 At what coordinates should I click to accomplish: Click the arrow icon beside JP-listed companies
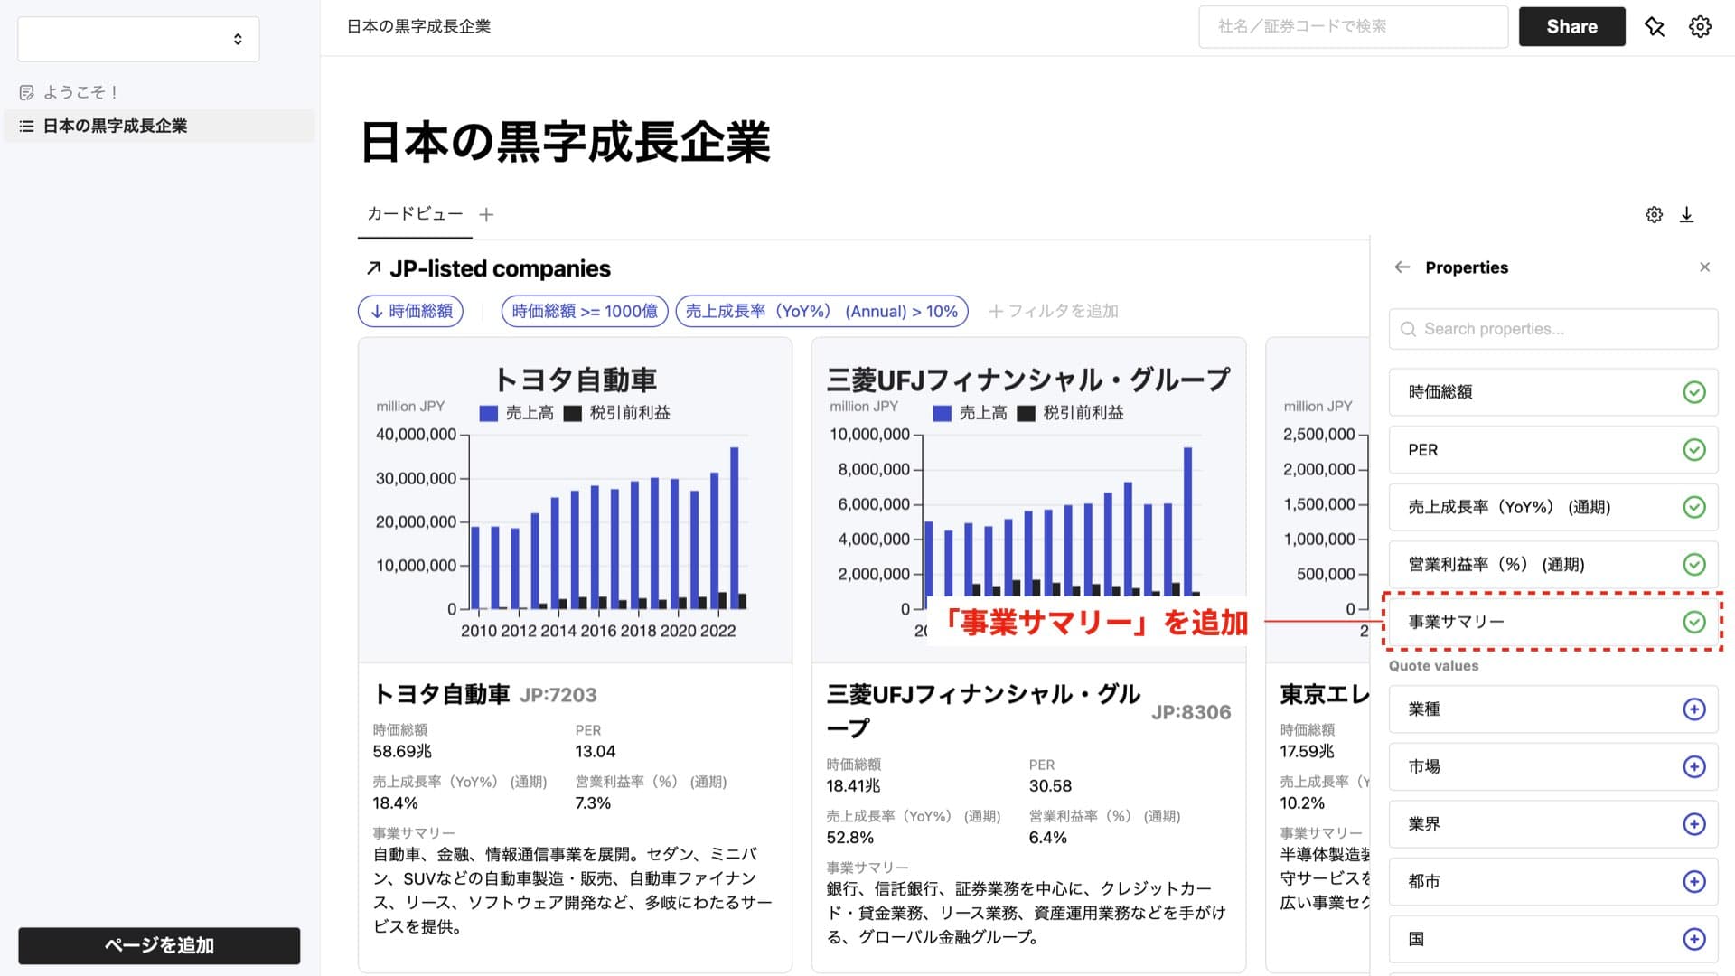pyautogui.click(x=373, y=268)
